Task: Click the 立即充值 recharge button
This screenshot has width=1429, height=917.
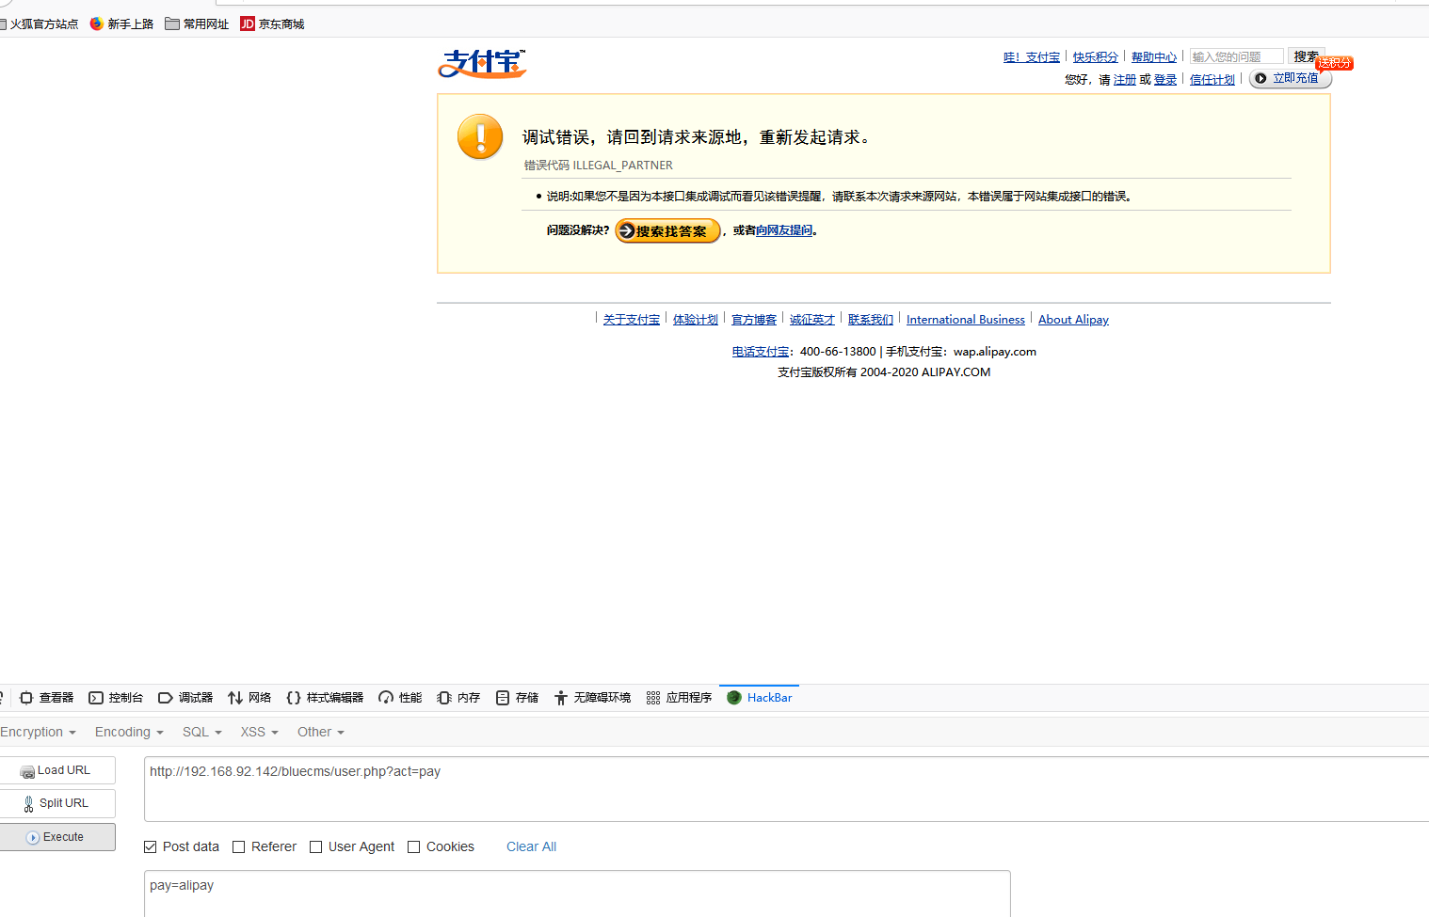Action: [x=1290, y=78]
